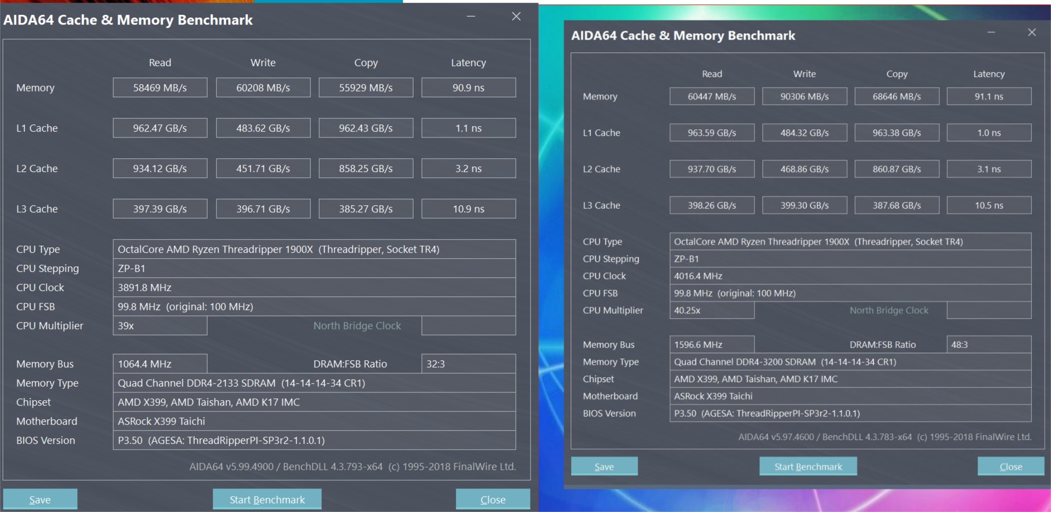Click the 962.43 GB/s L1 copy field
Viewport: 1051px width, 512px height.
click(366, 128)
